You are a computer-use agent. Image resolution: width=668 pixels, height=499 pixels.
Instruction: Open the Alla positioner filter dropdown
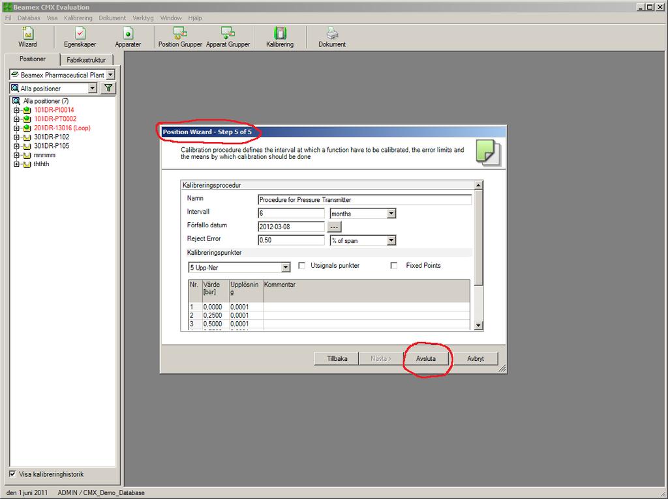(93, 88)
